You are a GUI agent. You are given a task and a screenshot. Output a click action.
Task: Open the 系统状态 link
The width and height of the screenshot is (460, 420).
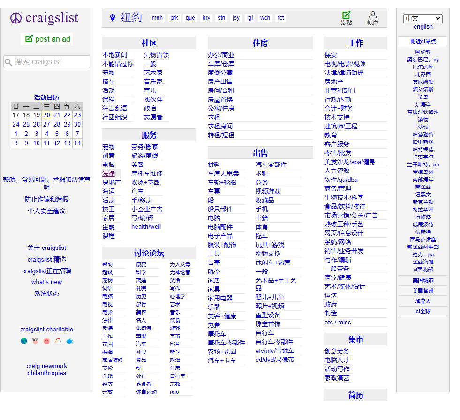(46, 293)
